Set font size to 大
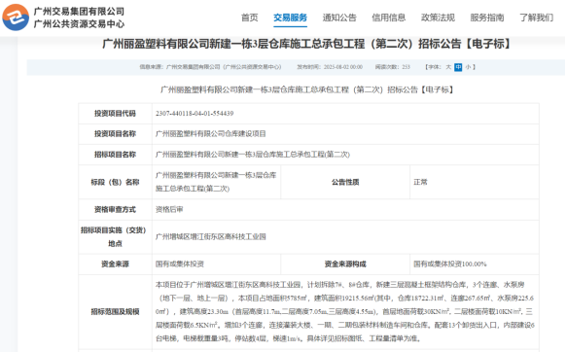This screenshot has width=566, height=352. (448, 67)
